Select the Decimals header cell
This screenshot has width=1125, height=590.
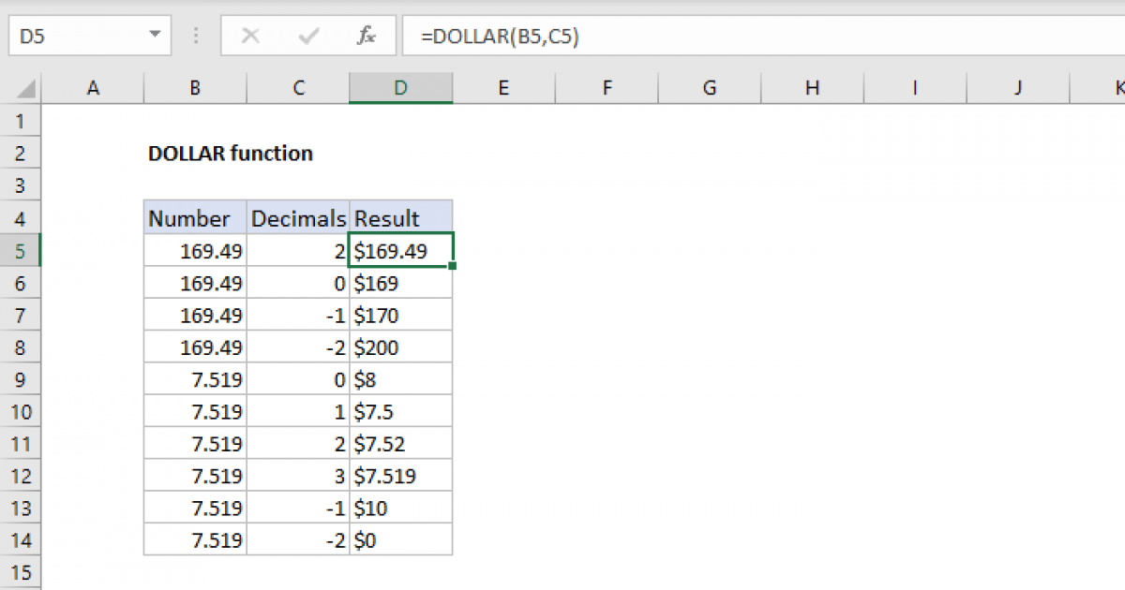(298, 219)
